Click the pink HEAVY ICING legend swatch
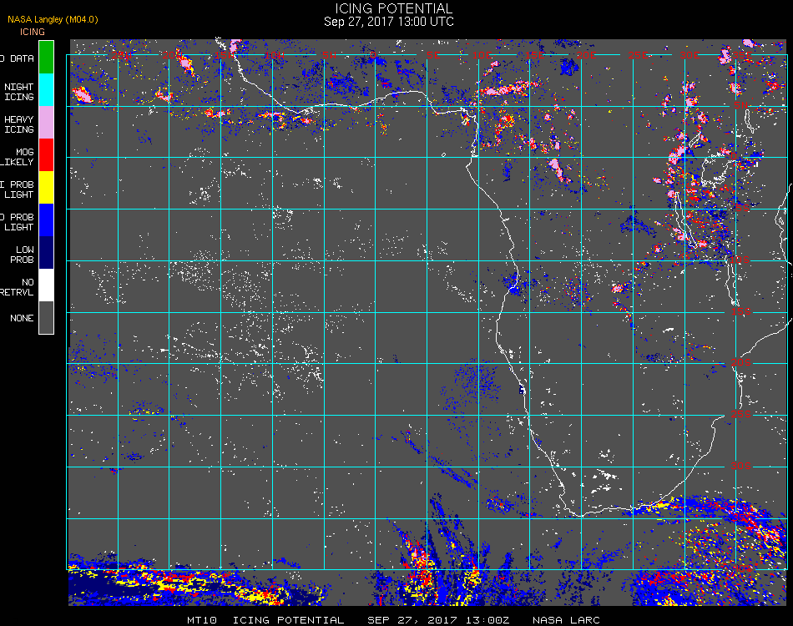 point(46,123)
